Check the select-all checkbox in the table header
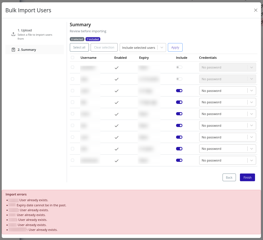Screen dimensions: 263x240 click(72, 57)
